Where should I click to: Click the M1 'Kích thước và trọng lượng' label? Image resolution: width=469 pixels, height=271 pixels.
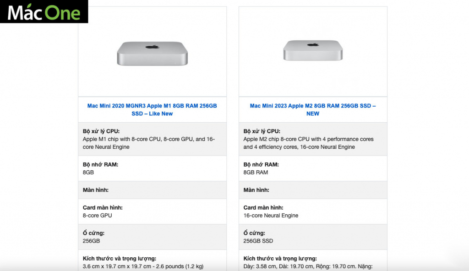click(x=120, y=259)
